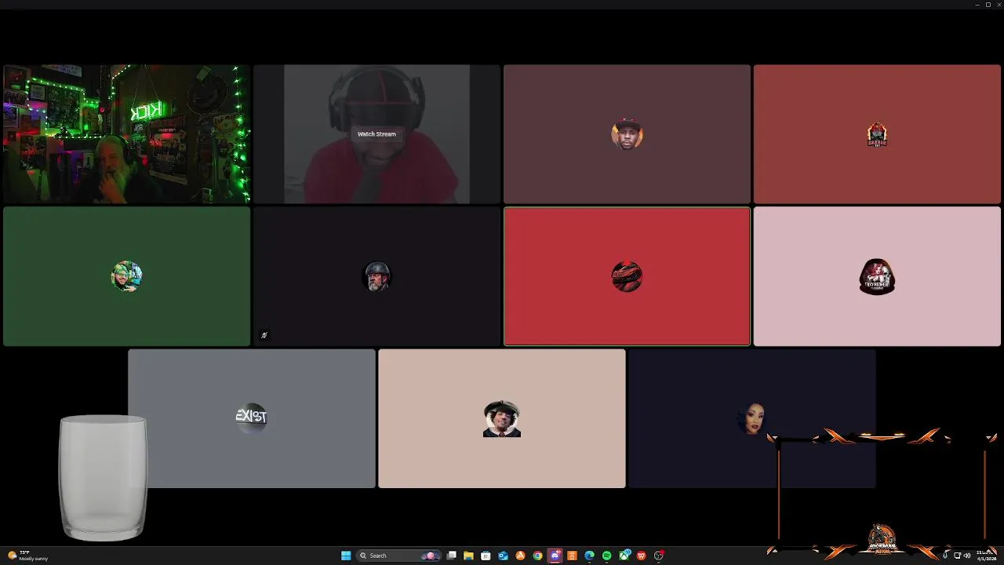Click the gaming logo avatar in the pink tile
Image resolution: width=1004 pixels, height=565 pixels.
tap(877, 276)
